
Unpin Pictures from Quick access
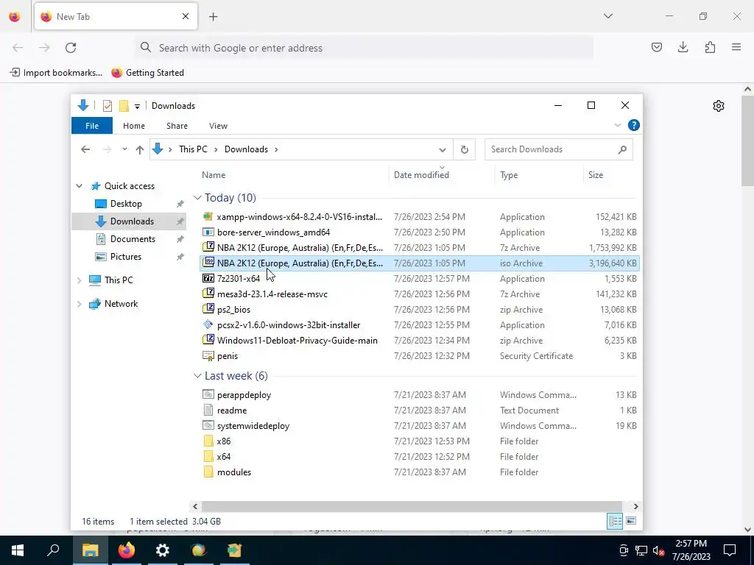pos(180,257)
